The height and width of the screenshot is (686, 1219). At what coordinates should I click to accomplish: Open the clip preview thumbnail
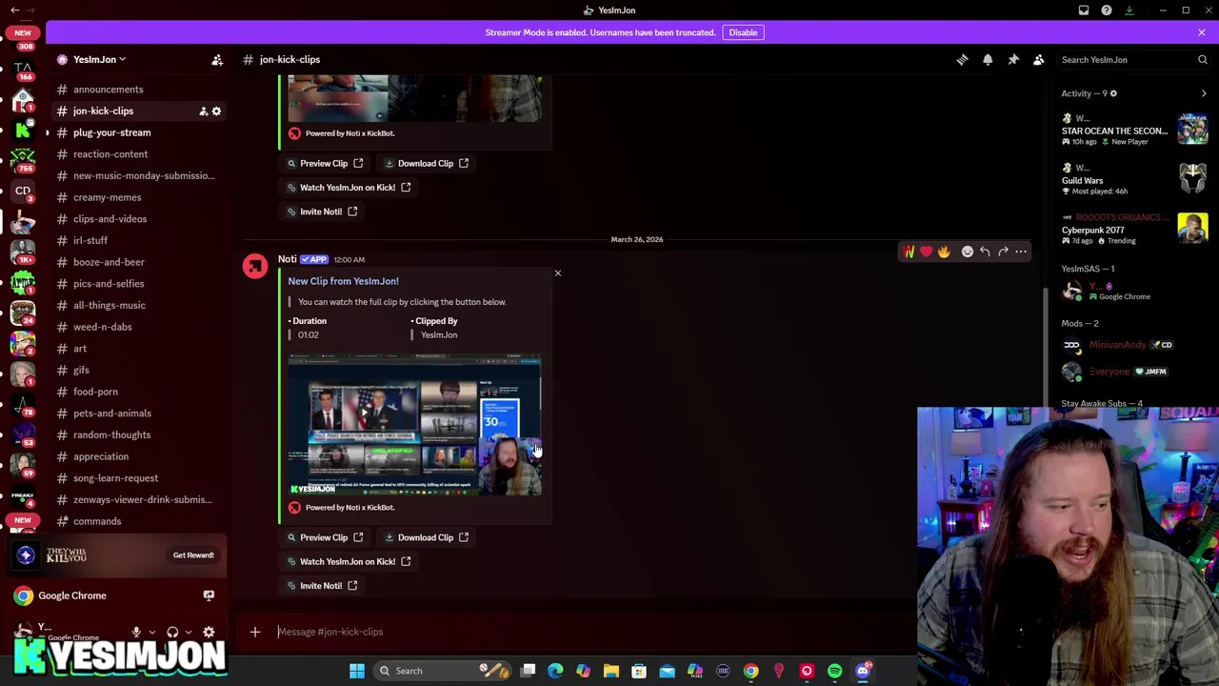tap(414, 425)
